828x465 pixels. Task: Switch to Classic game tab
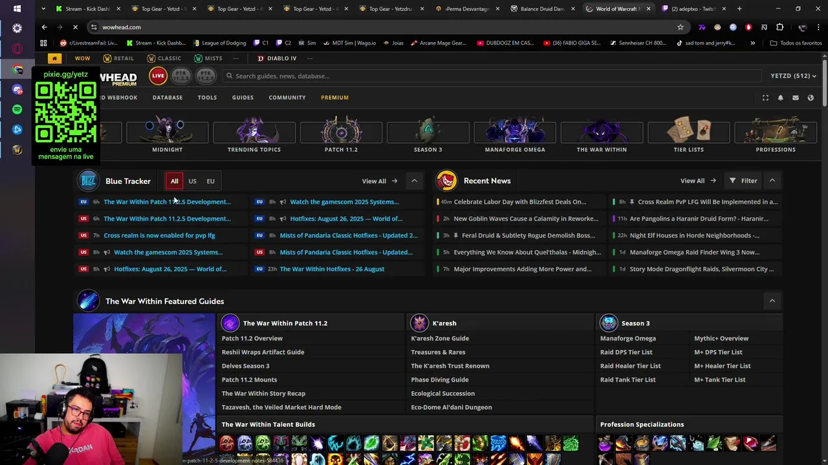pyautogui.click(x=164, y=58)
